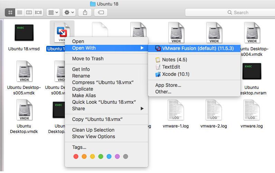The image size is (275, 173).
Task: Choose Clean Up Selection
Action: click(x=106, y=130)
